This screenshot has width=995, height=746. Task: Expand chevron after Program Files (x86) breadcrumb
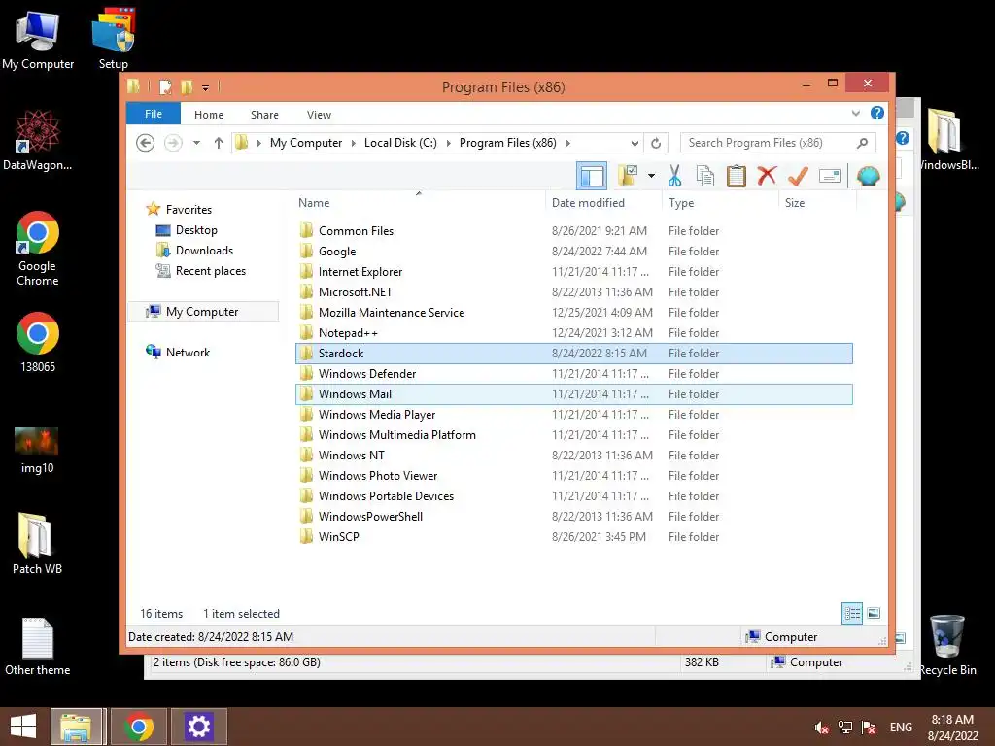pyautogui.click(x=567, y=143)
